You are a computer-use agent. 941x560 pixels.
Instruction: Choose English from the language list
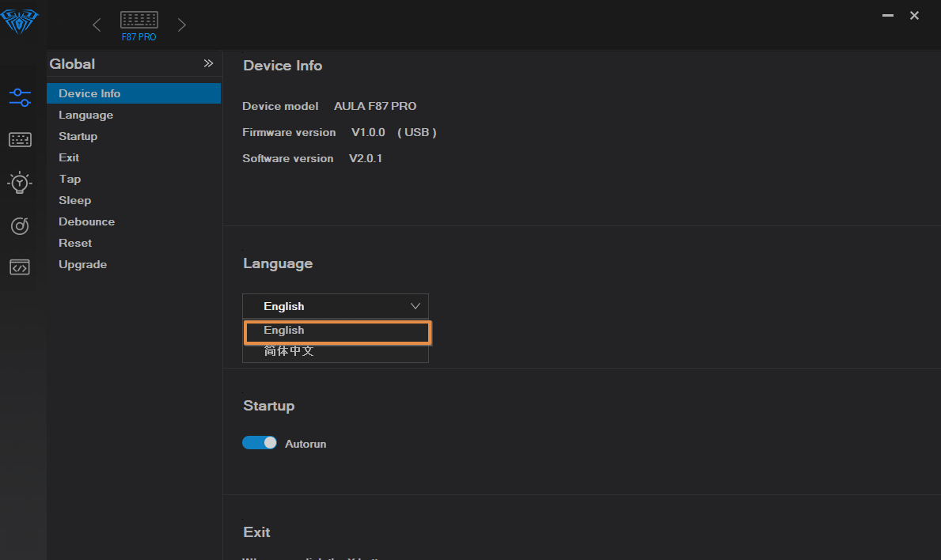coord(337,332)
